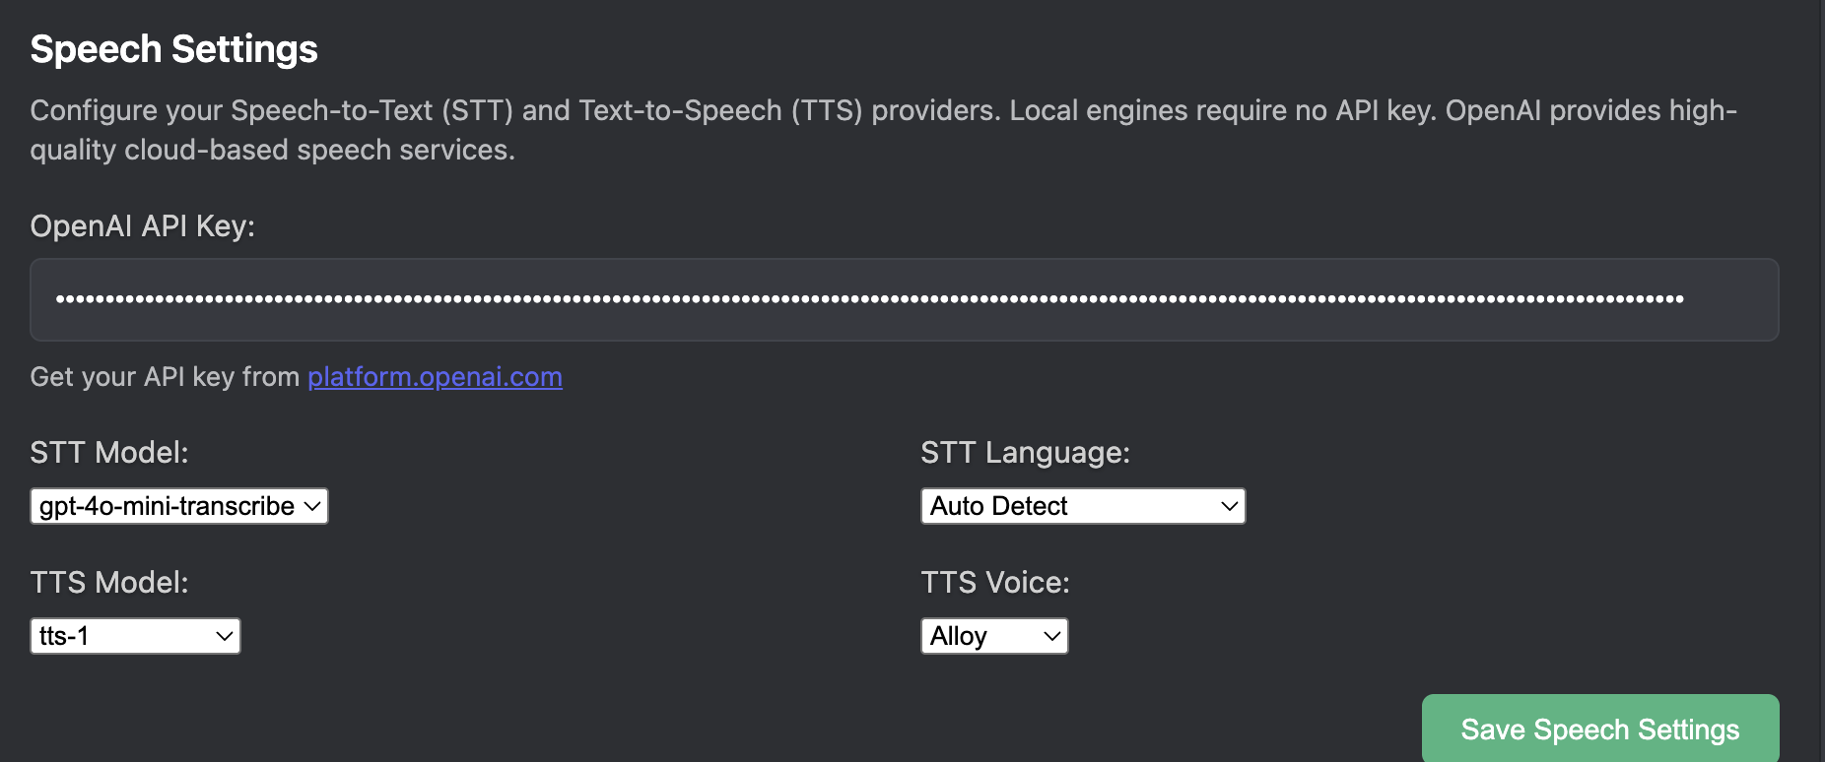The height and width of the screenshot is (762, 1825).
Task: Click the chevron on the gpt-4o-mini-transcribe selector
Action: point(312,505)
